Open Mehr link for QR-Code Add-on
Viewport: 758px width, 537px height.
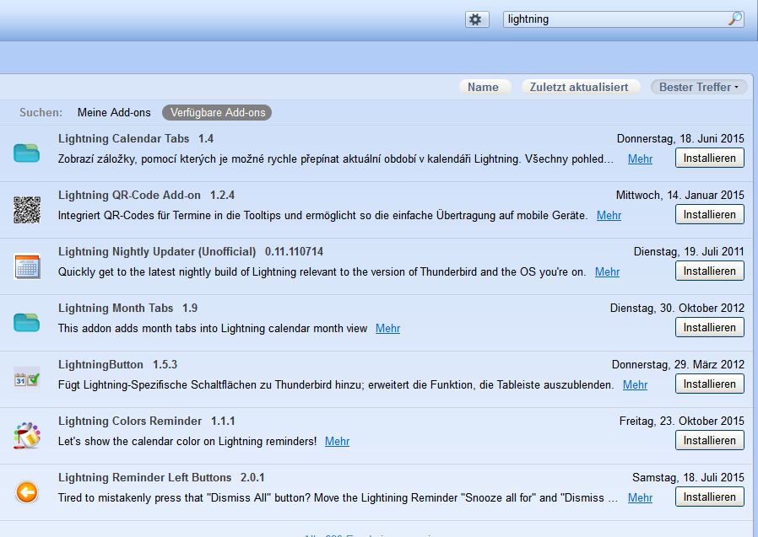609,215
